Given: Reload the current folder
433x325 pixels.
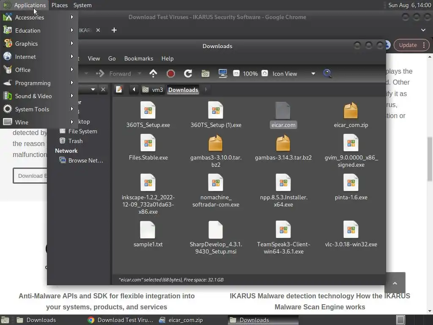Looking at the screenshot, I should (x=188, y=74).
